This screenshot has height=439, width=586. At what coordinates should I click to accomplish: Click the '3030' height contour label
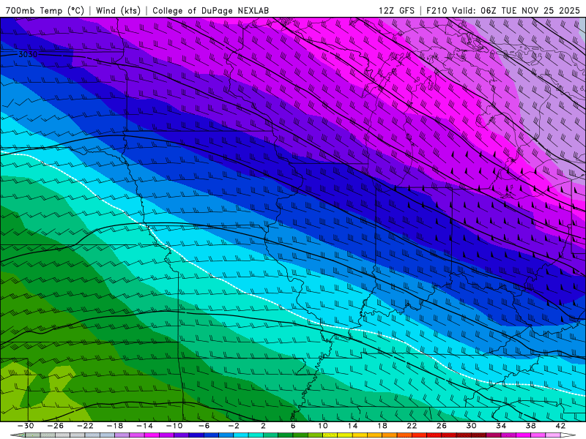28,54
